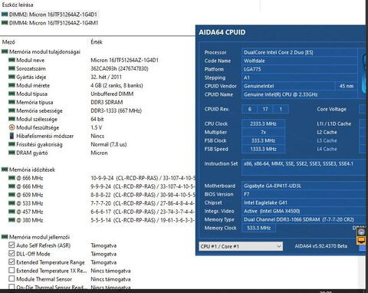
Task: Click the Memória modul jellemzői section icon
Action: click(5, 237)
